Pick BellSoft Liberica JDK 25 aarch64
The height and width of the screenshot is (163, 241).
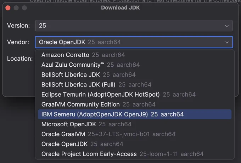[135, 75]
